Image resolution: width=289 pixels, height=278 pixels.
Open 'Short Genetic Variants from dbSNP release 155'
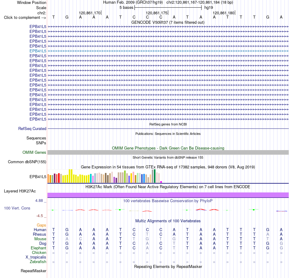tap(168, 157)
